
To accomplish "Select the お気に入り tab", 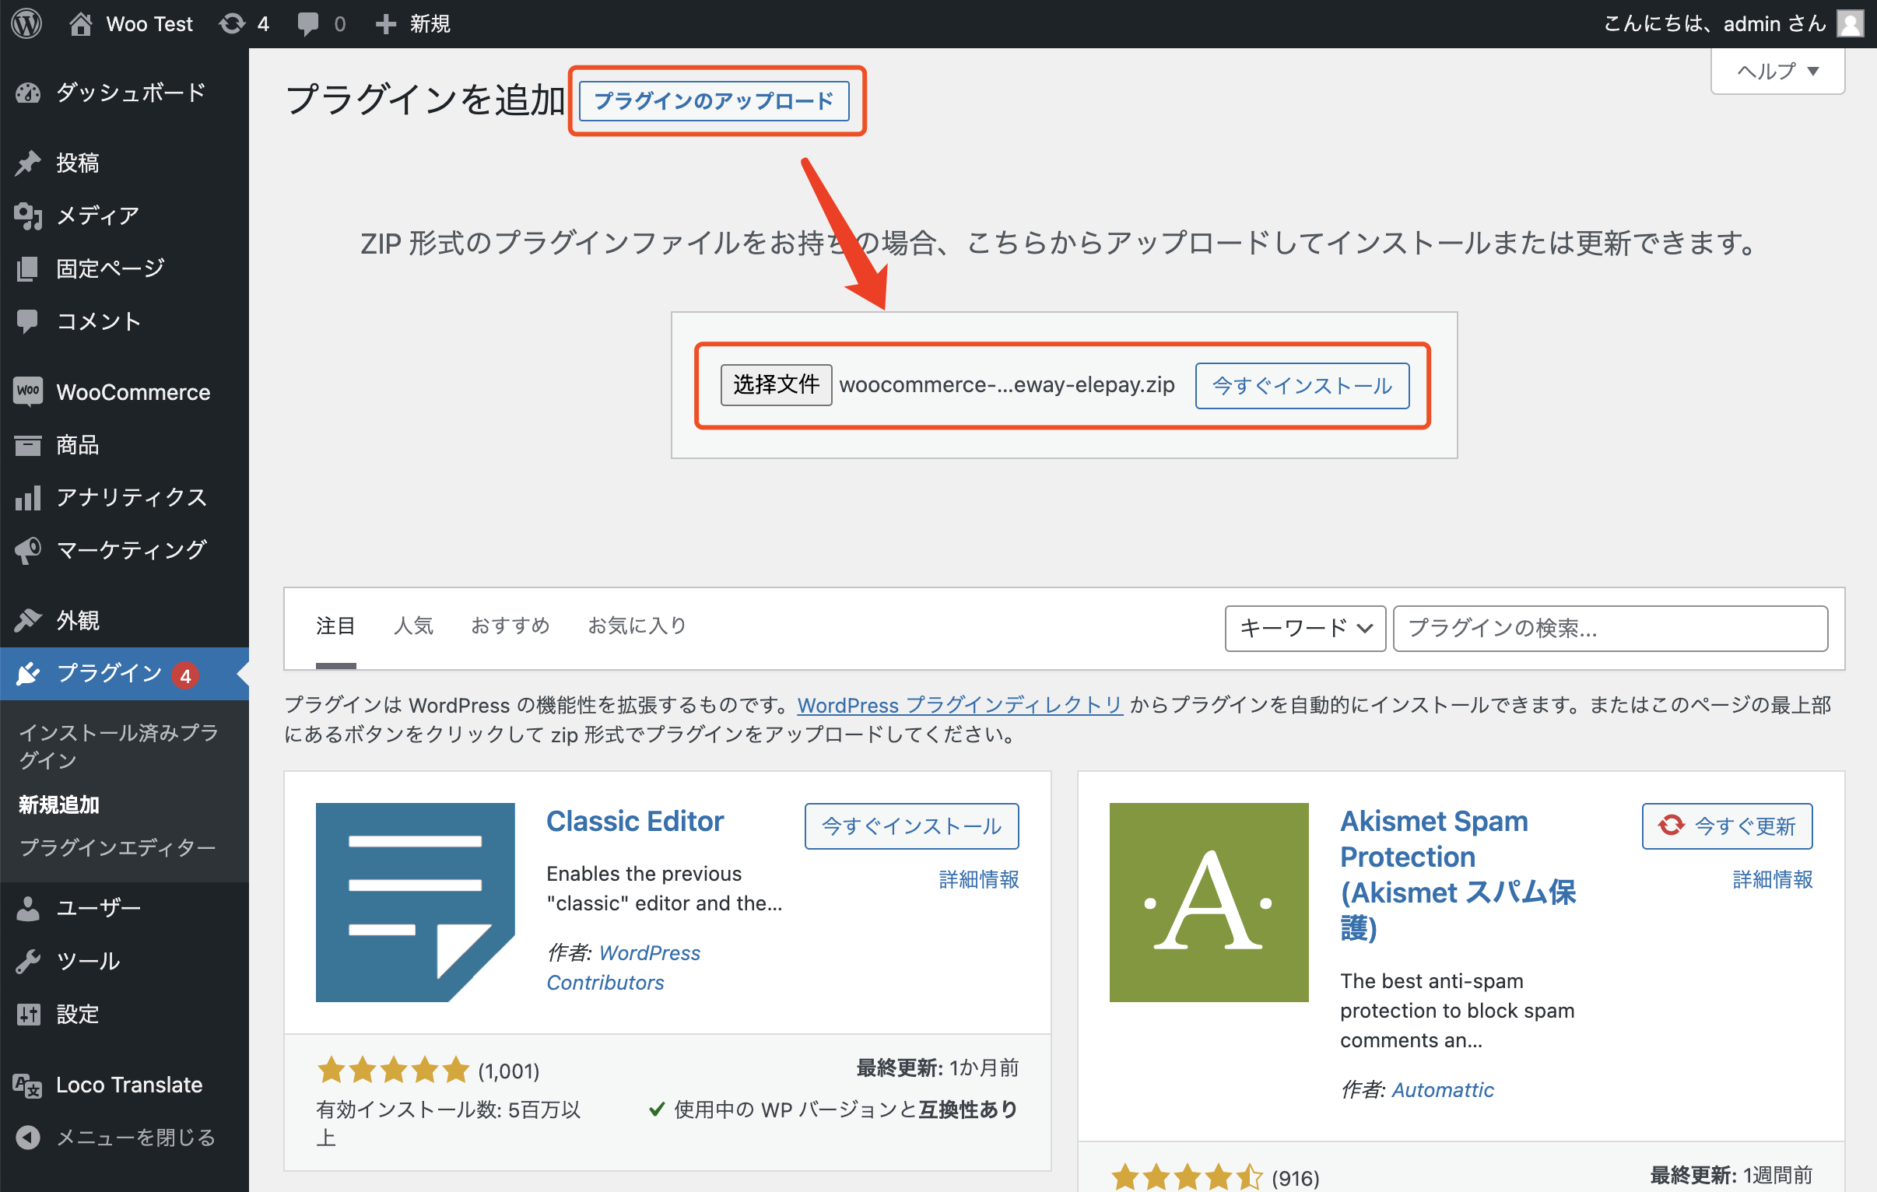I will (636, 626).
